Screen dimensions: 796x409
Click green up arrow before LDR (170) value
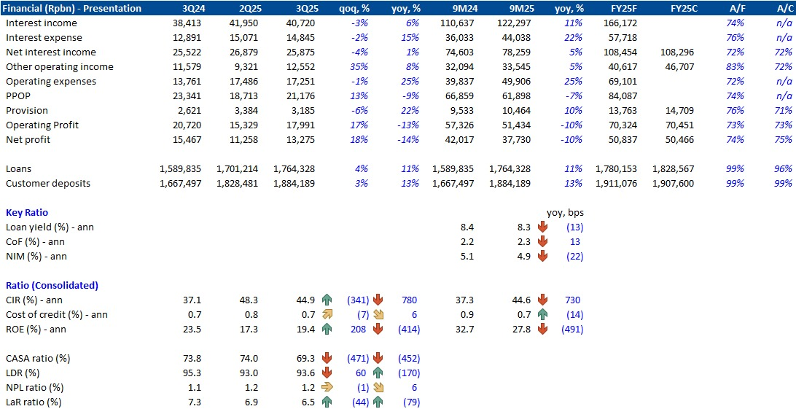378,373
